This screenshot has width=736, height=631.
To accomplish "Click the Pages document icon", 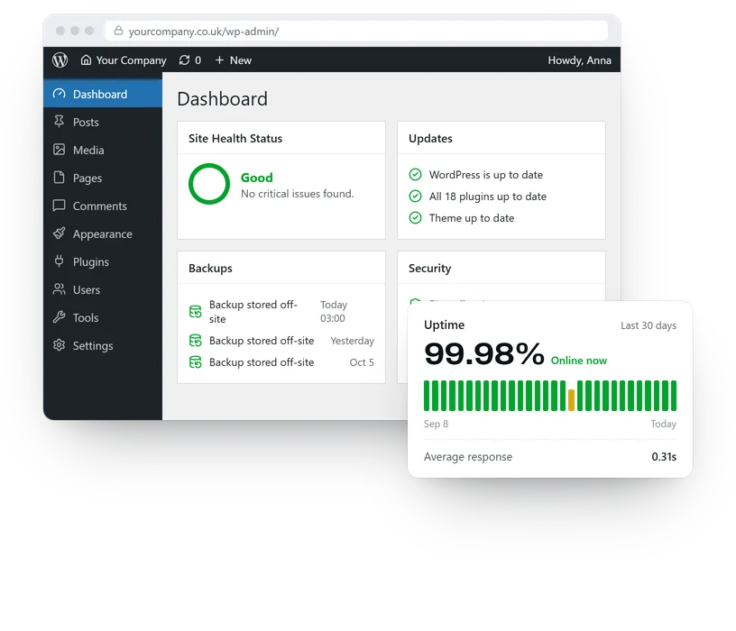I will coord(60,178).
